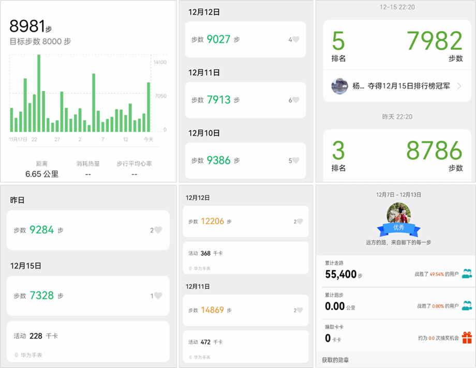Tap the profile photo above the 优秀 ribbon

[x=398, y=212]
